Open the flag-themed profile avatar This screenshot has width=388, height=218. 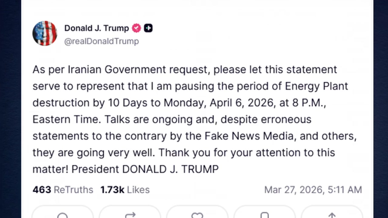(45, 34)
